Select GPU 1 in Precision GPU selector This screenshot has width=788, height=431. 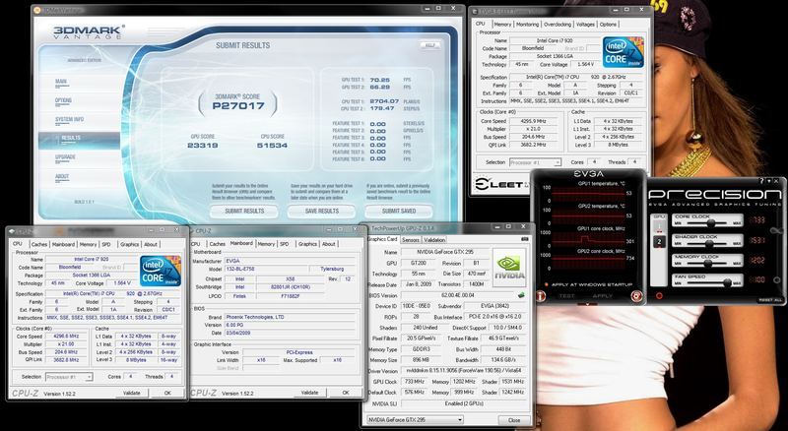pyautogui.click(x=659, y=227)
